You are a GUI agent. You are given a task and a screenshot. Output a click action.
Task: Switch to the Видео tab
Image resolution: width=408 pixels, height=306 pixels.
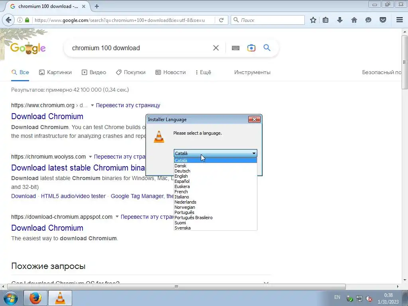tap(94, 73)
